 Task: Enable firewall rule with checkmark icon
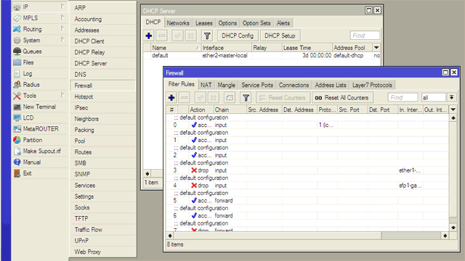pos(201,98)
